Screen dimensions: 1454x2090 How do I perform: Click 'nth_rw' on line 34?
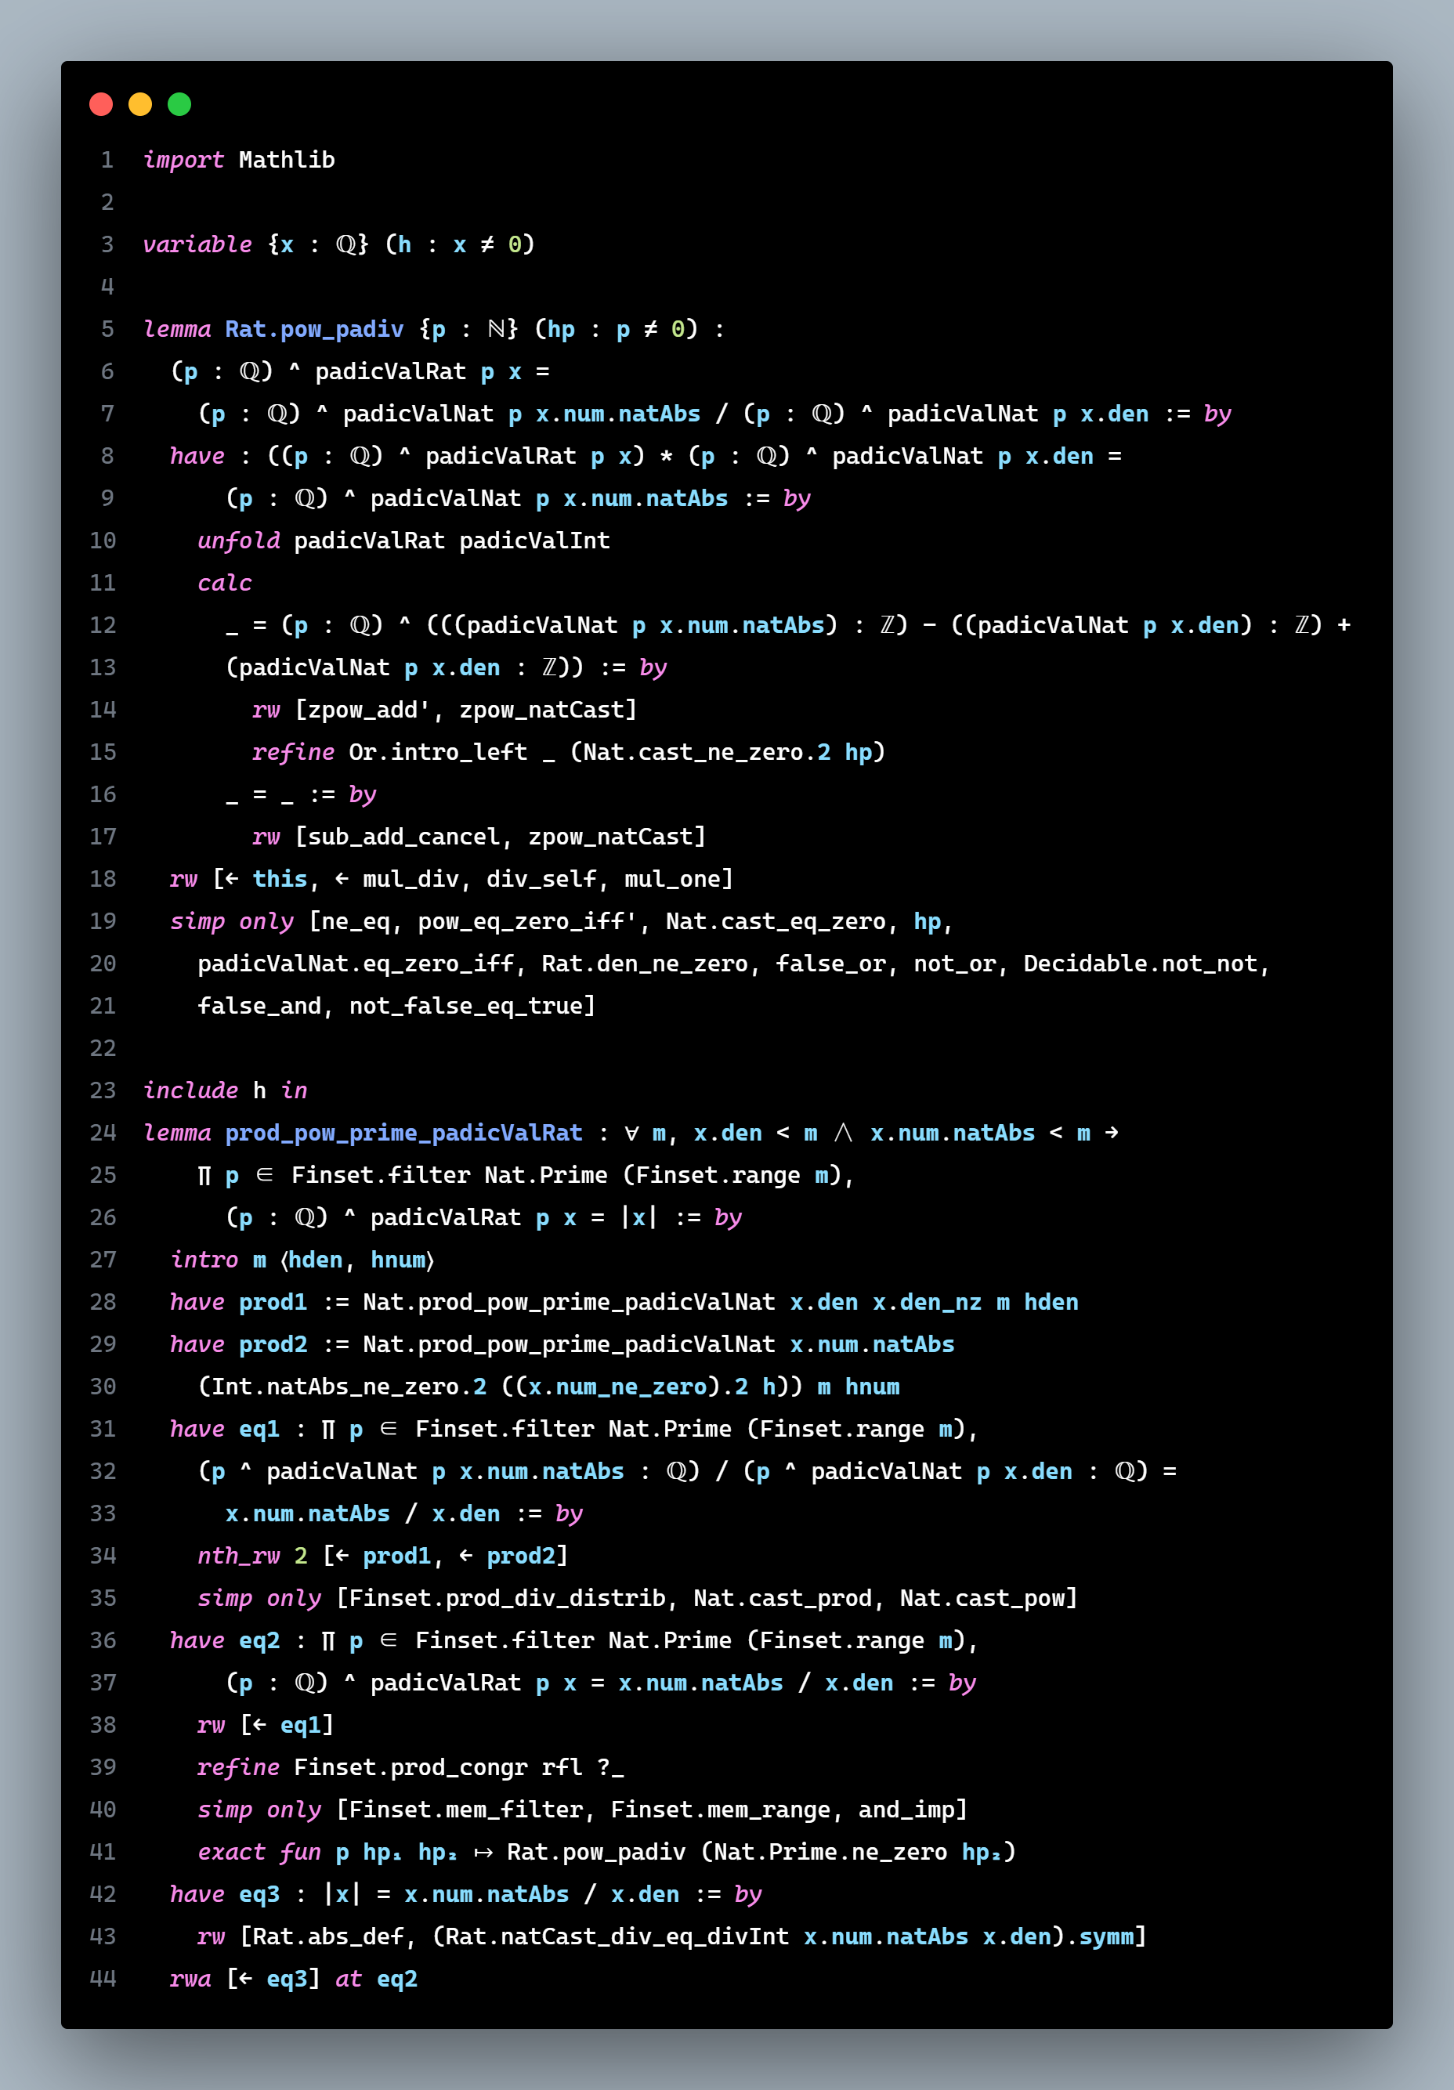238,1556
